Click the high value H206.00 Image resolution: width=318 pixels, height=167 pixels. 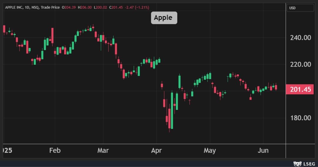coord(85,7)
